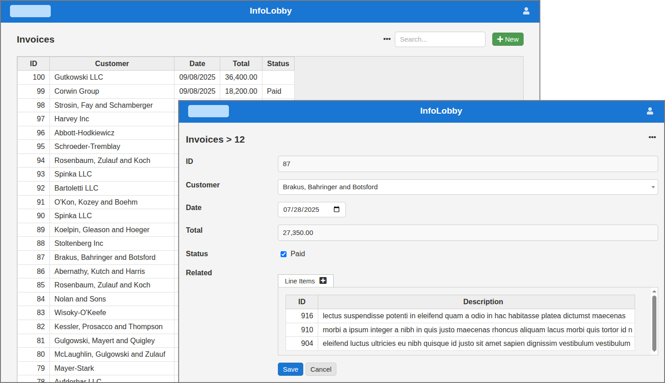Click inside the Search field
The height and width of the screenshot is (383, 665).
(x=439, y=39)
